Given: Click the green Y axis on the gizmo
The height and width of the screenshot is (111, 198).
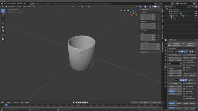Looking at the screenshot, I should (x=137, y=15).
